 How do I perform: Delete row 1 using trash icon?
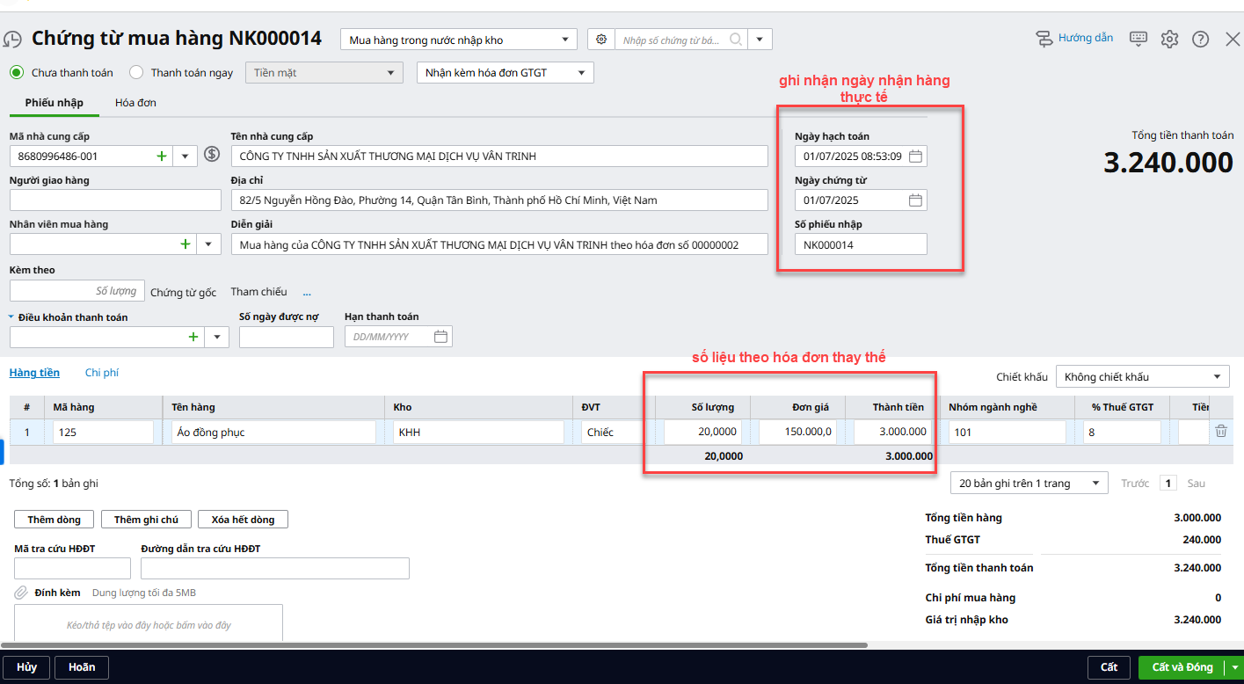(x=1220, y=431)
